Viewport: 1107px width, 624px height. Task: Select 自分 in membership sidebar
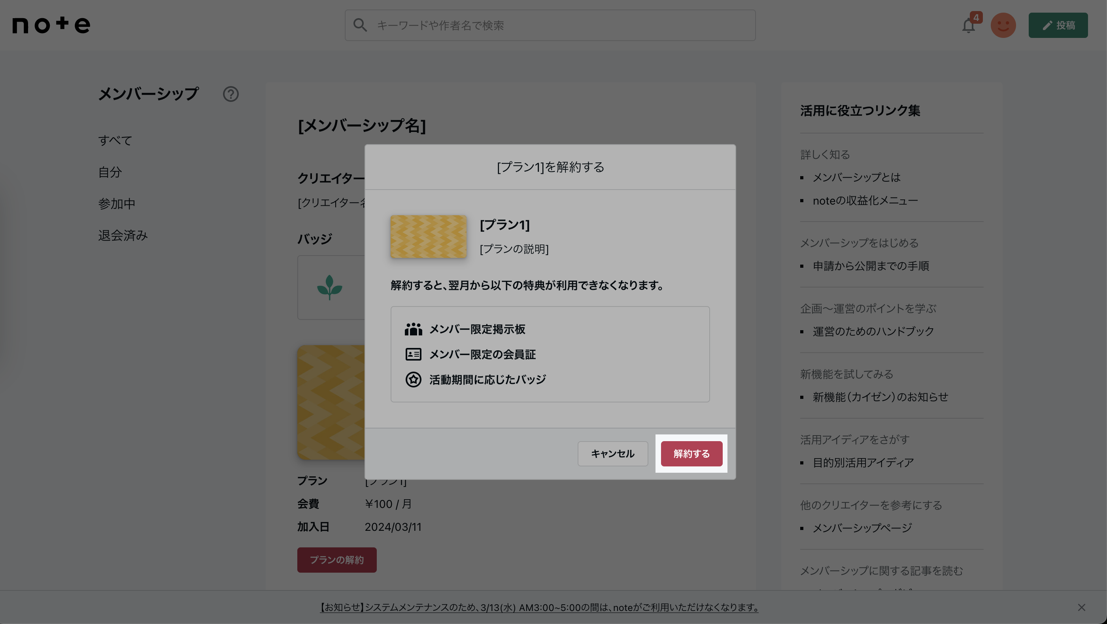pos(110,172)
